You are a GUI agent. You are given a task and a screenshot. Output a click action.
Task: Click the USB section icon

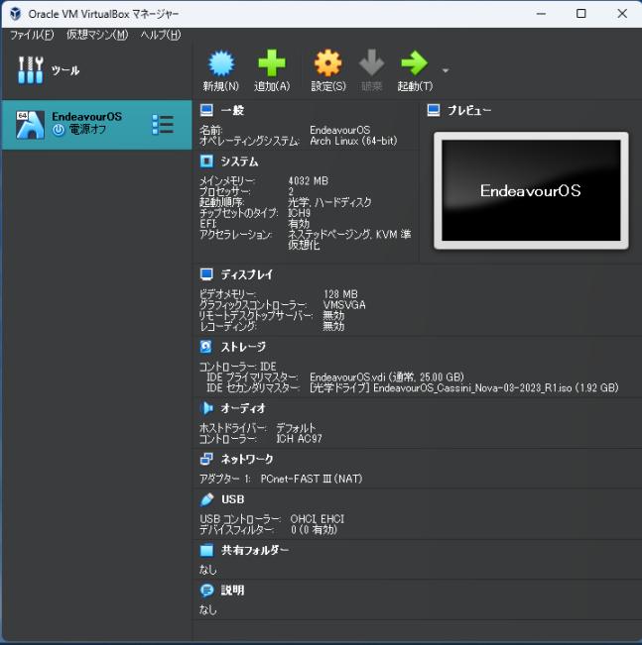(x=206, y=499)
